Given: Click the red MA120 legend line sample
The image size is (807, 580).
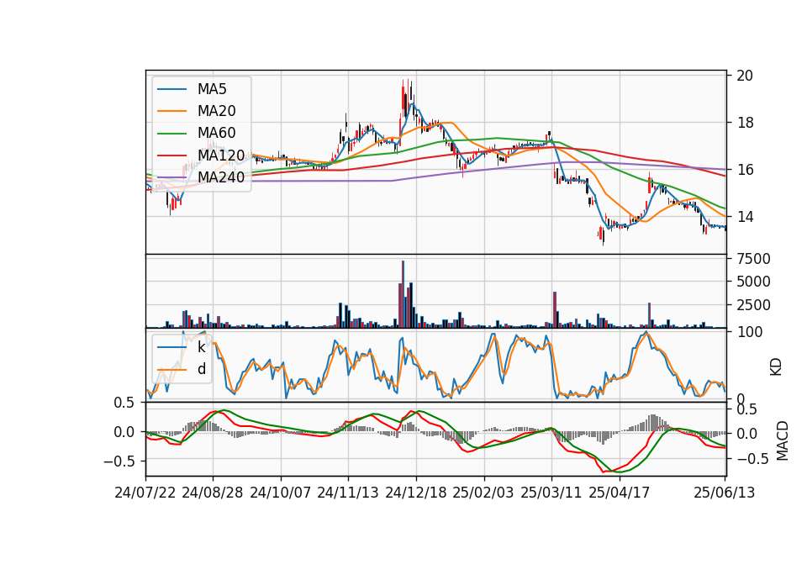Looking at the screenshot, I should point(171,155).
